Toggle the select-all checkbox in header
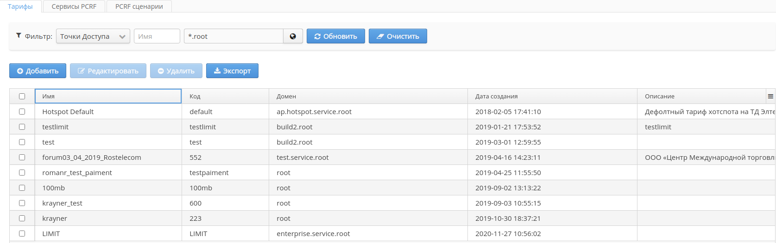 pos(22,96)
